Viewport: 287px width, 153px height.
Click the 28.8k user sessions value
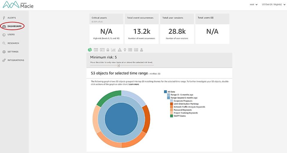[x=177, y=31]
